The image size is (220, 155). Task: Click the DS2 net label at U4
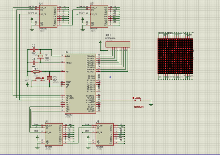31,9
